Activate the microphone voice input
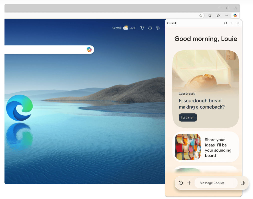Image resolution: width=253 pixels, height=199 pixels. [243, 183]
